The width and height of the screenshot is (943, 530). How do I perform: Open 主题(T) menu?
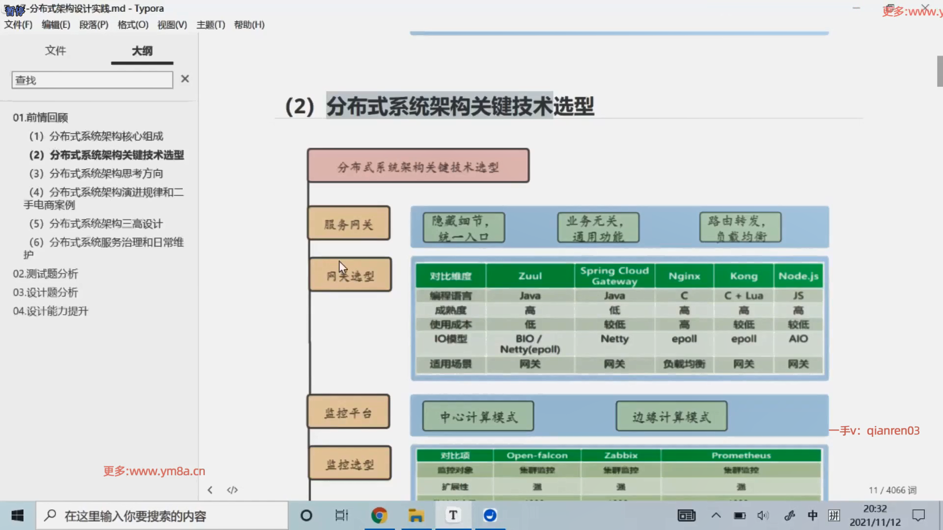click(211, 25)
